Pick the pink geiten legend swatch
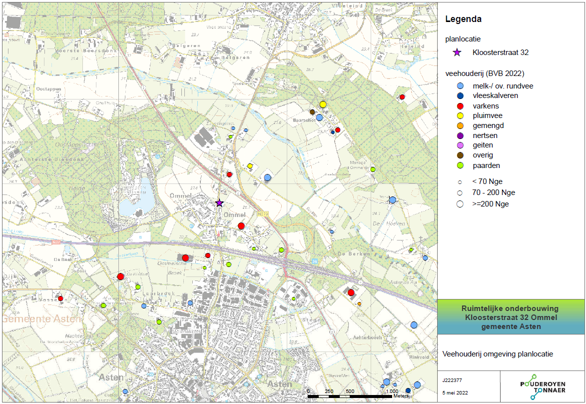Image resolution: width=586 pixels, height=404 pixels. pos(460,145)
